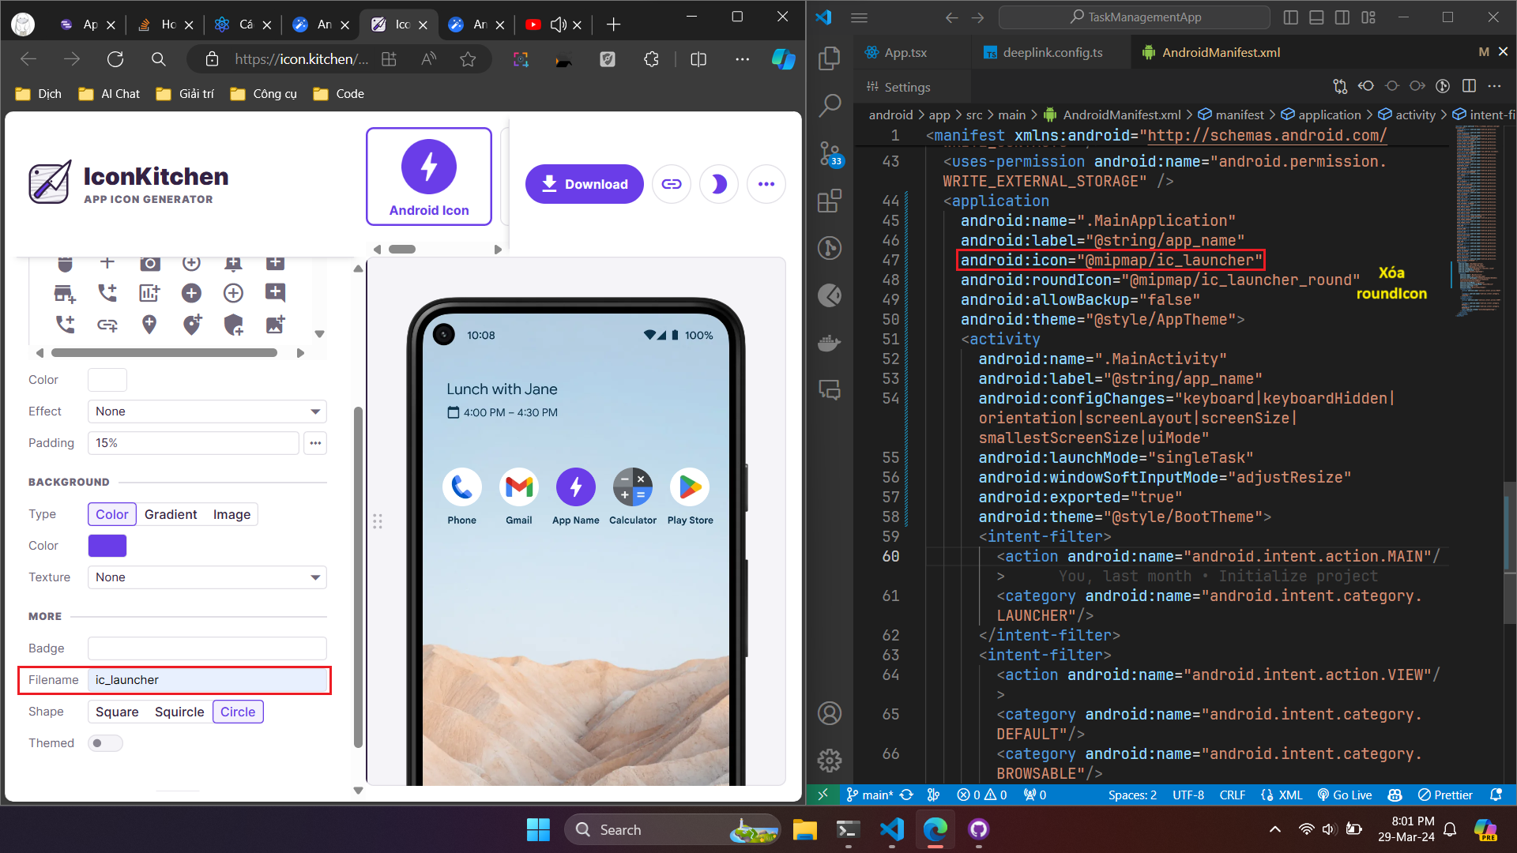This screenshot has width=1517, height=853.
Task: Select the filled add circle icon
Action: tap(191, 294)
